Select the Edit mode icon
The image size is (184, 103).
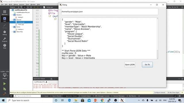point(5,19)
